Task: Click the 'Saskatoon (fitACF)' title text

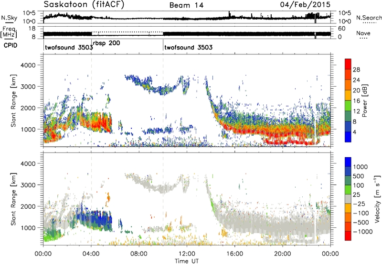Action: [84, 4]
